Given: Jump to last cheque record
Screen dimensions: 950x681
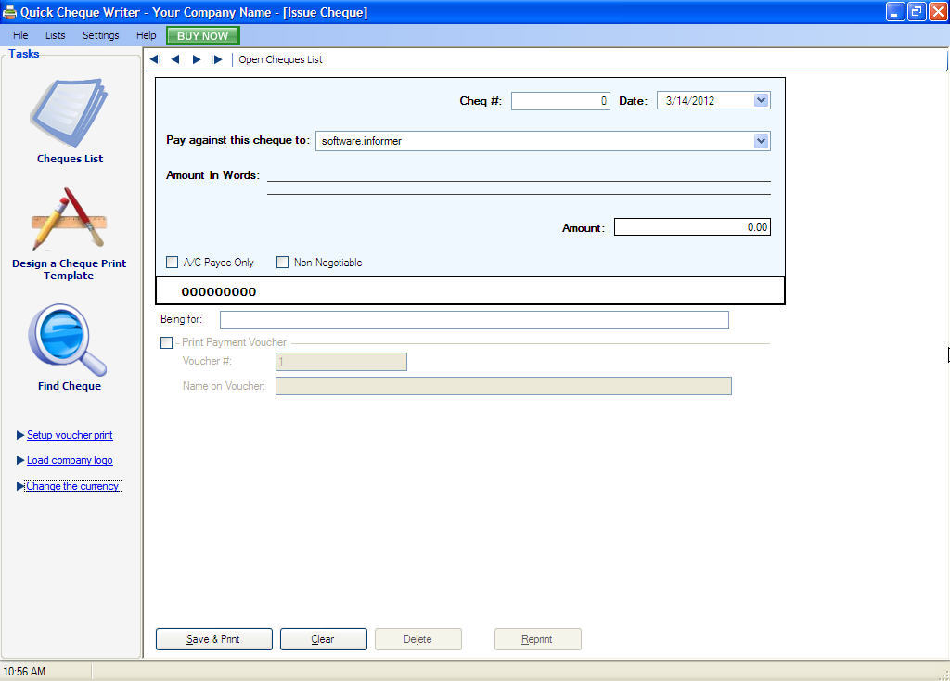Looking at the screenshot, I should (x=215, y=58).
